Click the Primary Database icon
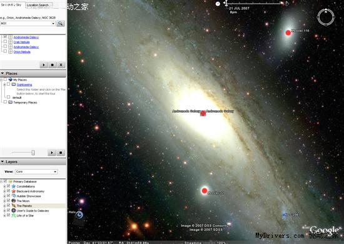 (x=10, y=181)
